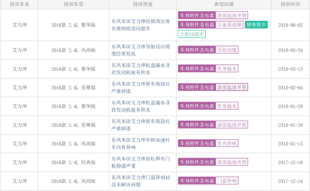Image resolution: width=310 pixels, height=191 pixels.
Task: Click the 门窗异响 tag
Action: coord(227,181)
